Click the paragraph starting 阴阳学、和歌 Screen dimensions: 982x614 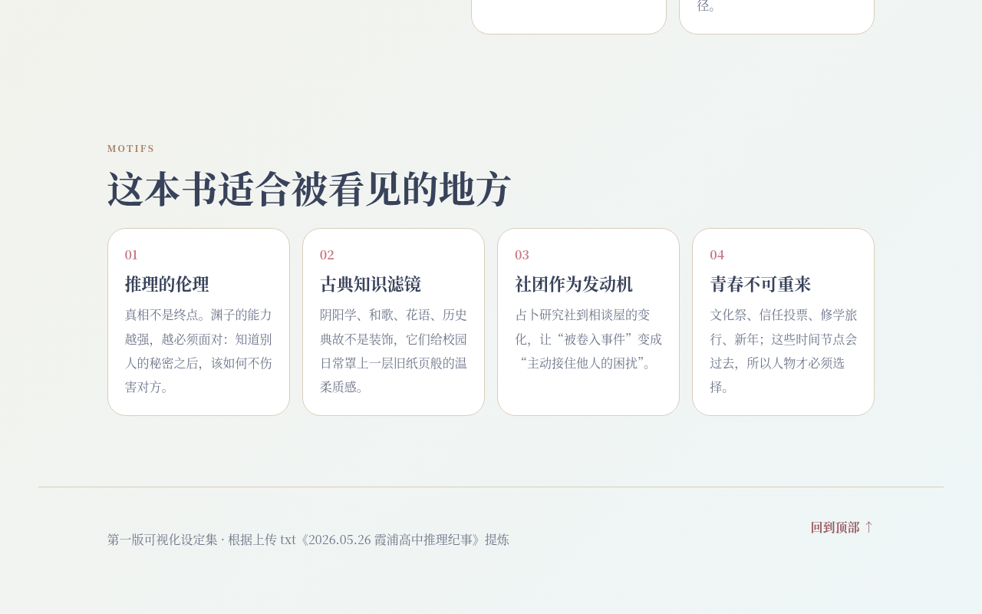(x=394, y=351)
